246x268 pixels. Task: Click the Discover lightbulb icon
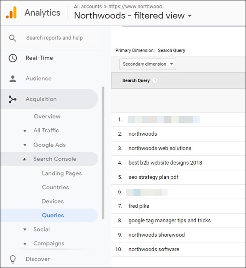tap(13, 259)
